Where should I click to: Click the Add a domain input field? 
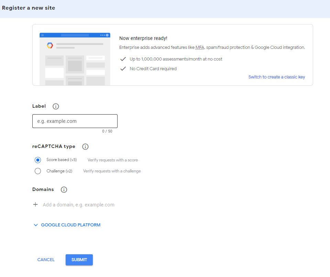click(x=79, y=205)
